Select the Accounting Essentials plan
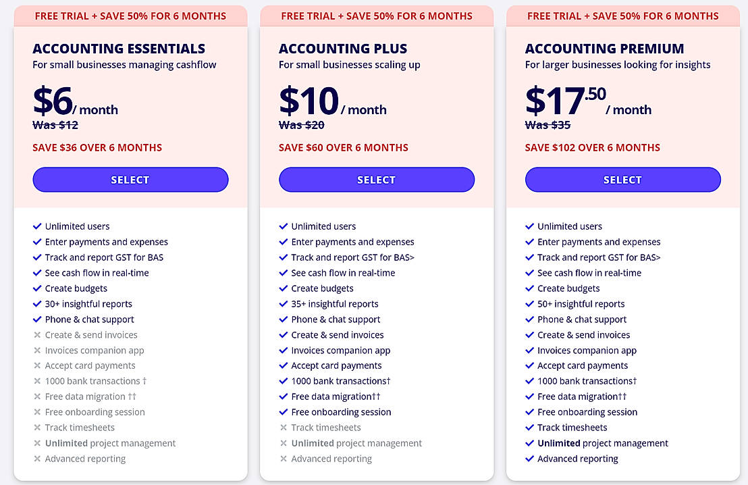The image size is (748, 485). [x=130, y=180]
